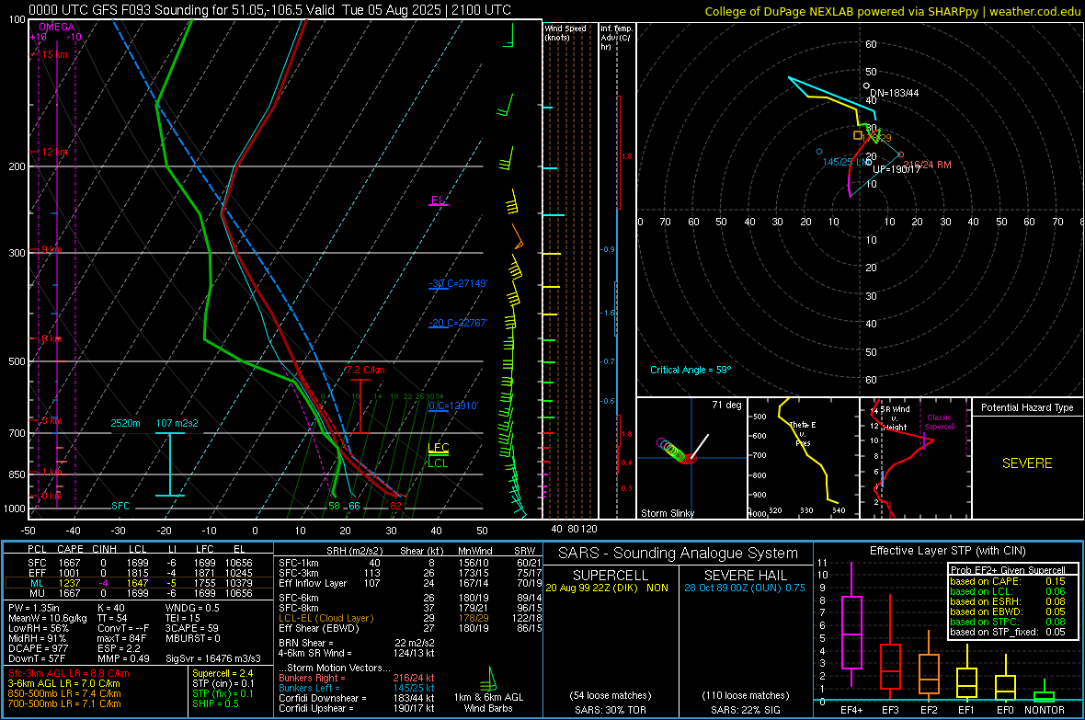The width and height of the screenshot is (1085, 720).
Task: Click the 'Supercell = 2.4' composite value
Action: [x=223, y=673]
